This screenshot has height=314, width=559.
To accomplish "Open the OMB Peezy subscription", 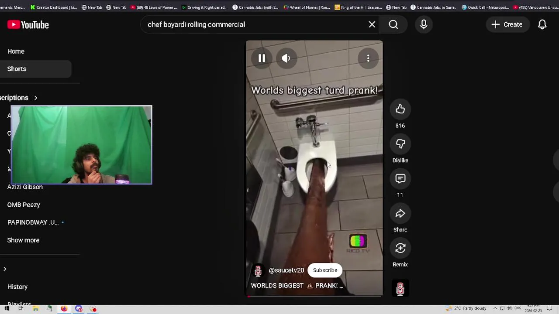I will click(24, 205).
